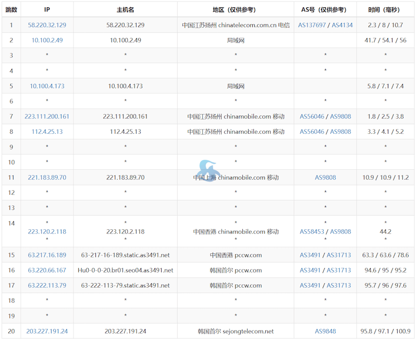Open AS3491 link in hop 15 row
The height and width of the screenshot is (341, 417).
pos(310,255)
